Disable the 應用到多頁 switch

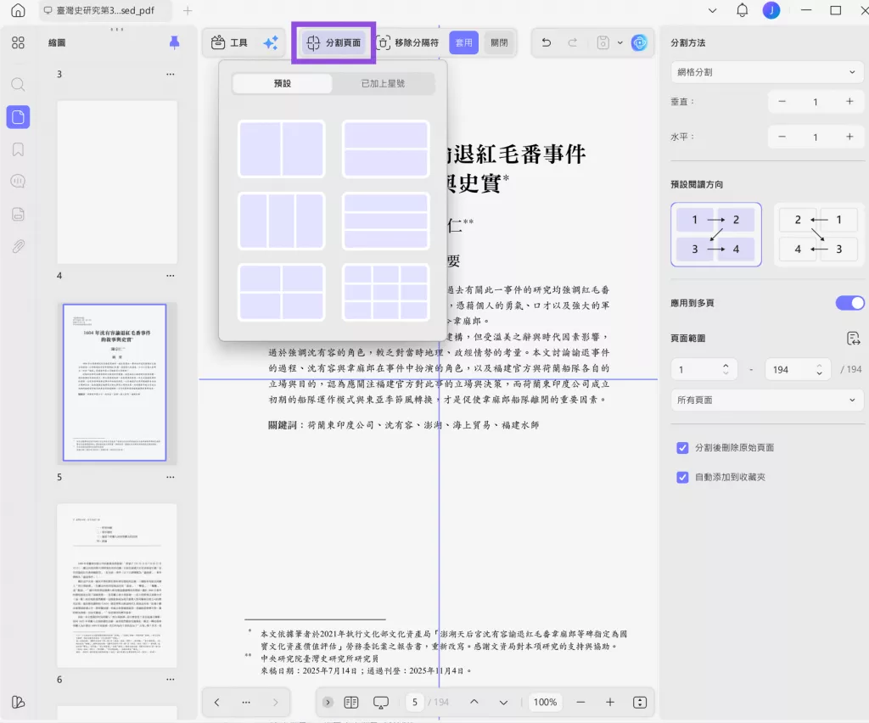(x=849, y=302)
